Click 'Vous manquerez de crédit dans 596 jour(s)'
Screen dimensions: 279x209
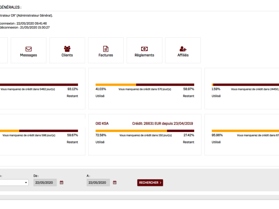[29, 135]
